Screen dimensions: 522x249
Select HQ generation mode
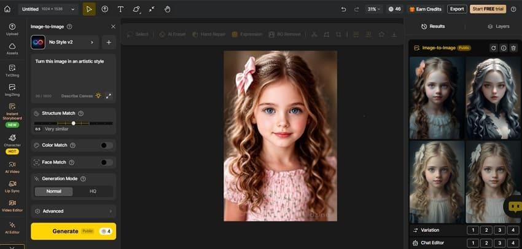pyautogui.click(x=93, y=191)
